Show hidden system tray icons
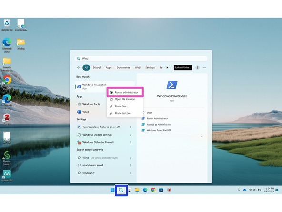282x212 pixels. coord(239,190)
